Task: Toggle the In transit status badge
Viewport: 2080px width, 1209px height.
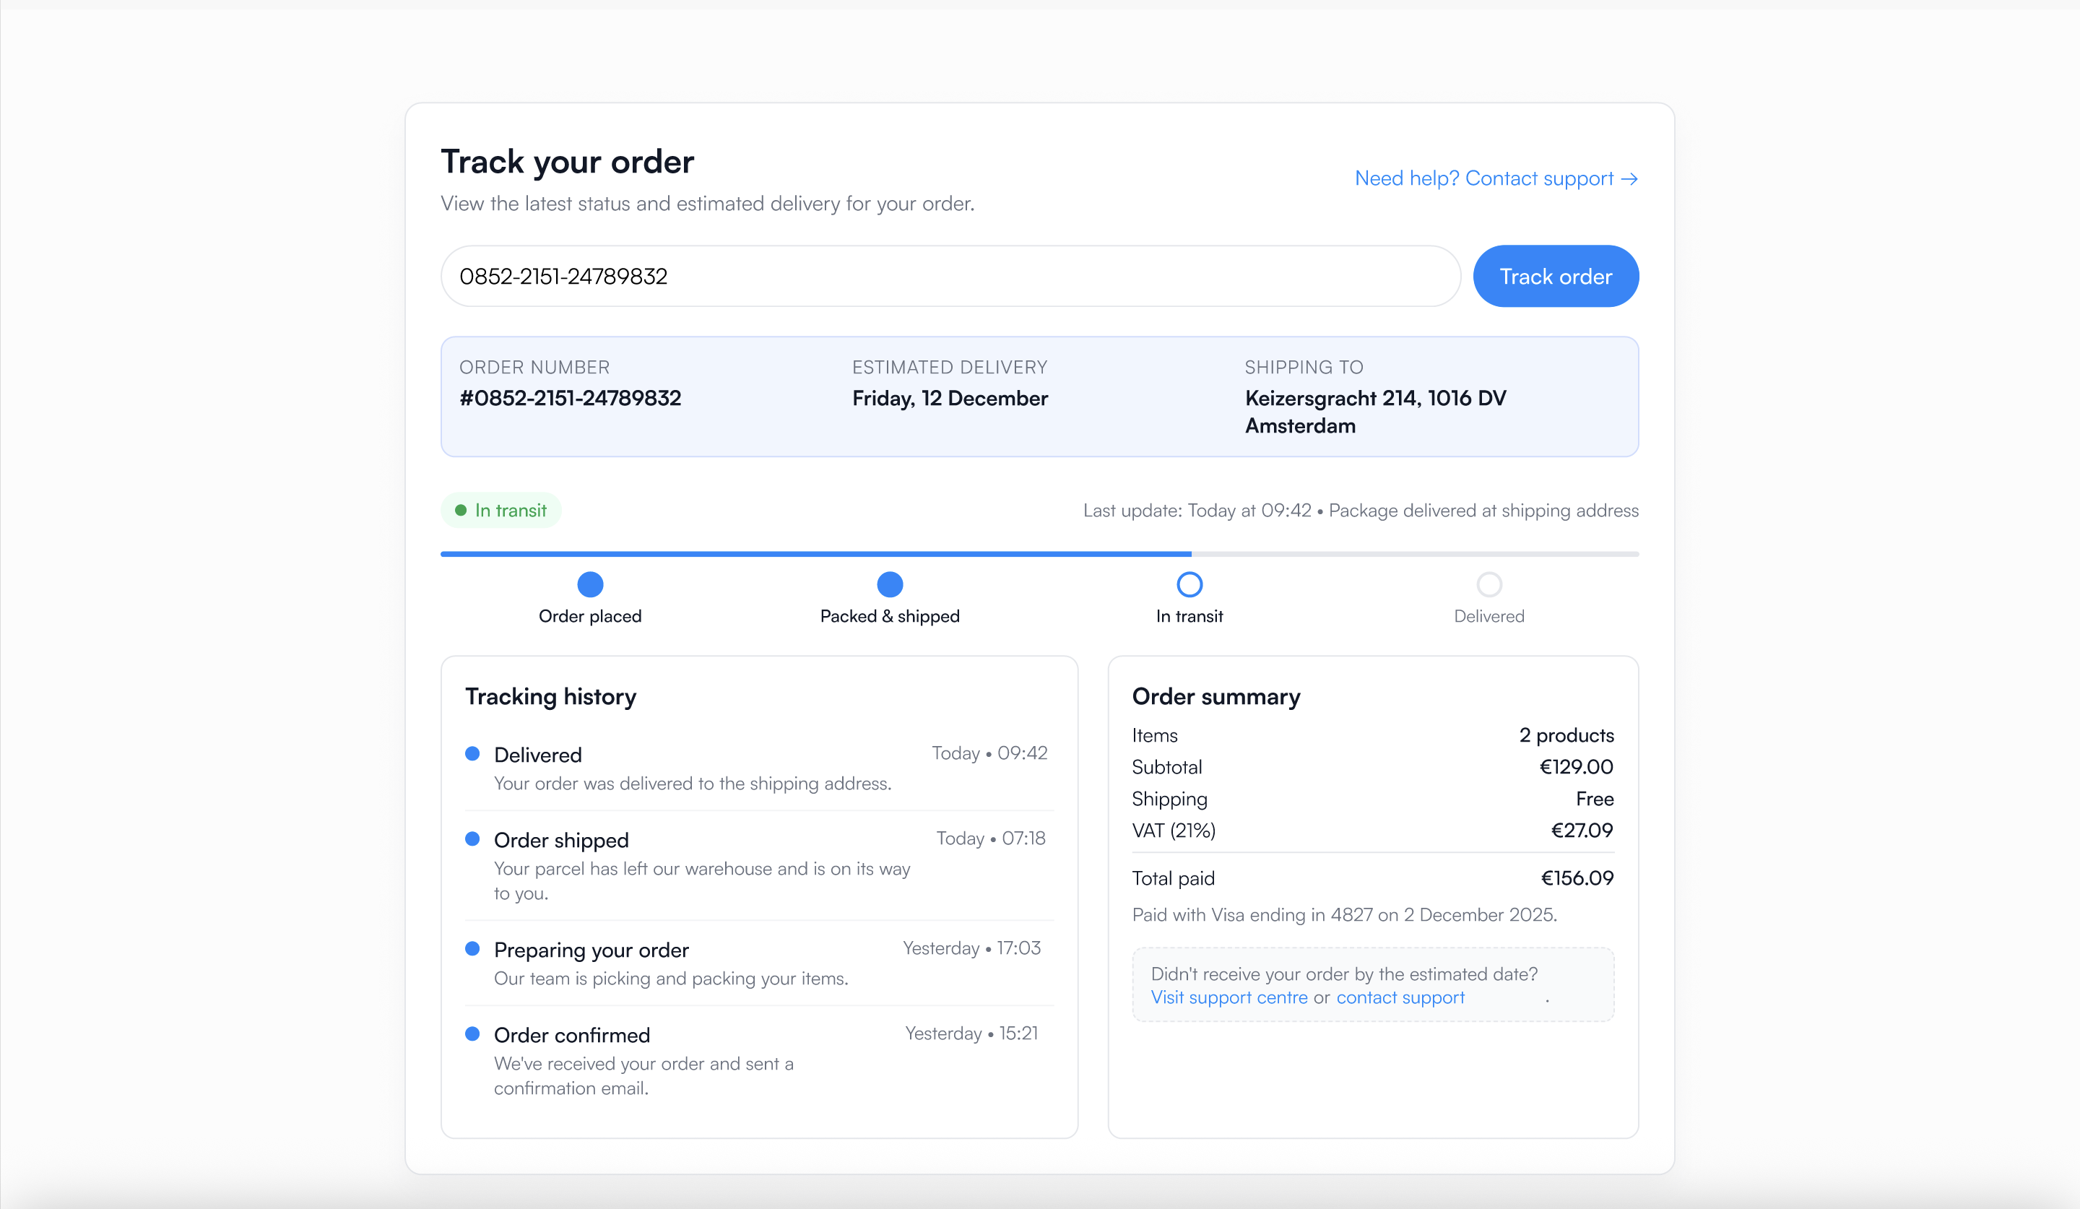Action: coord(500,510)
